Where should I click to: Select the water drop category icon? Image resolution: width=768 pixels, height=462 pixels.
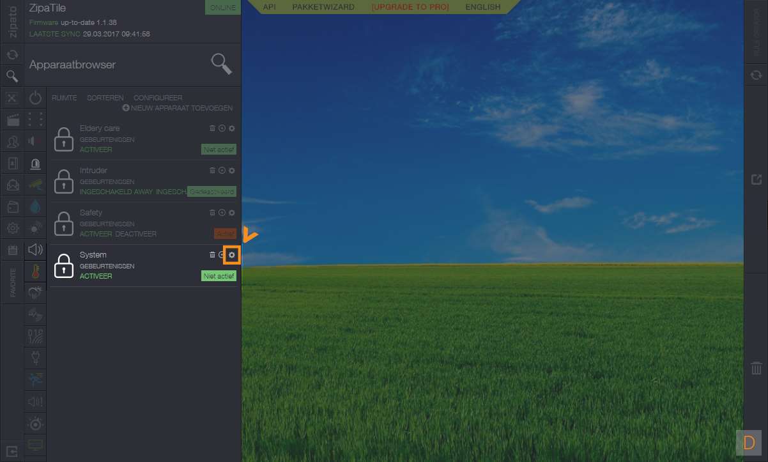[x=36, y=206]
